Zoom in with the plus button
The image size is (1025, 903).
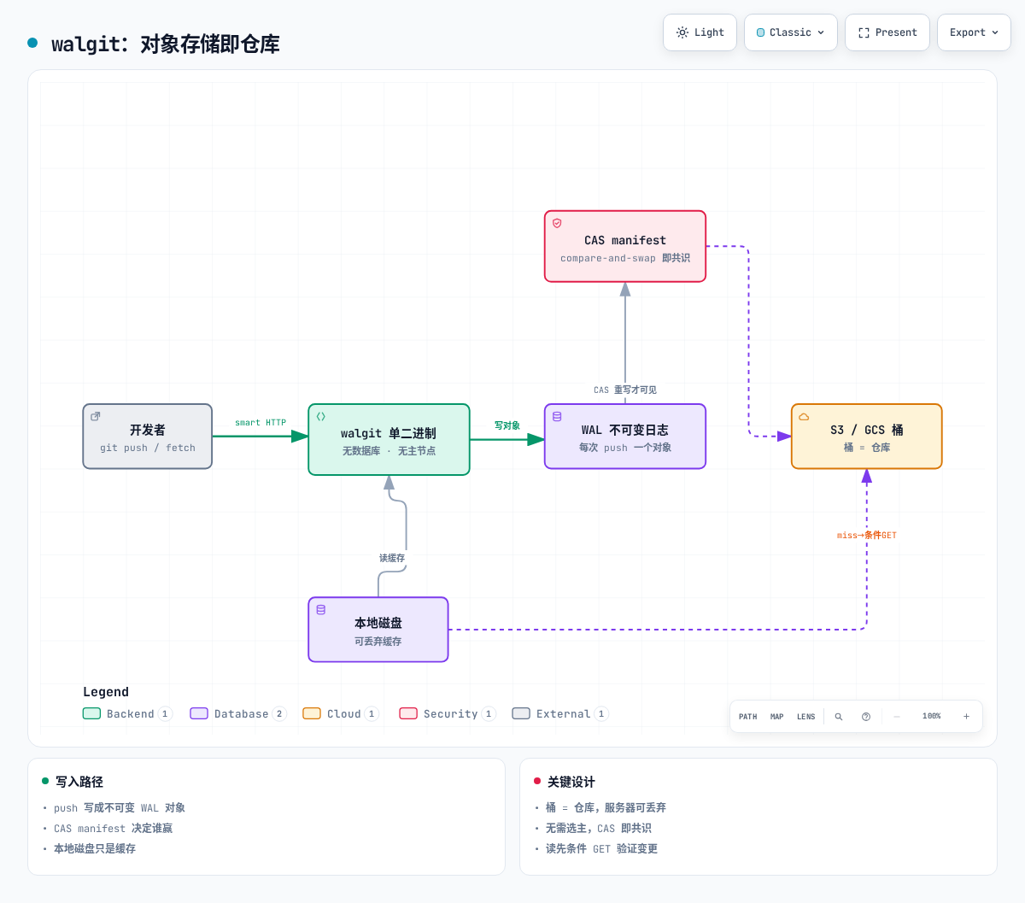(966, 717)
